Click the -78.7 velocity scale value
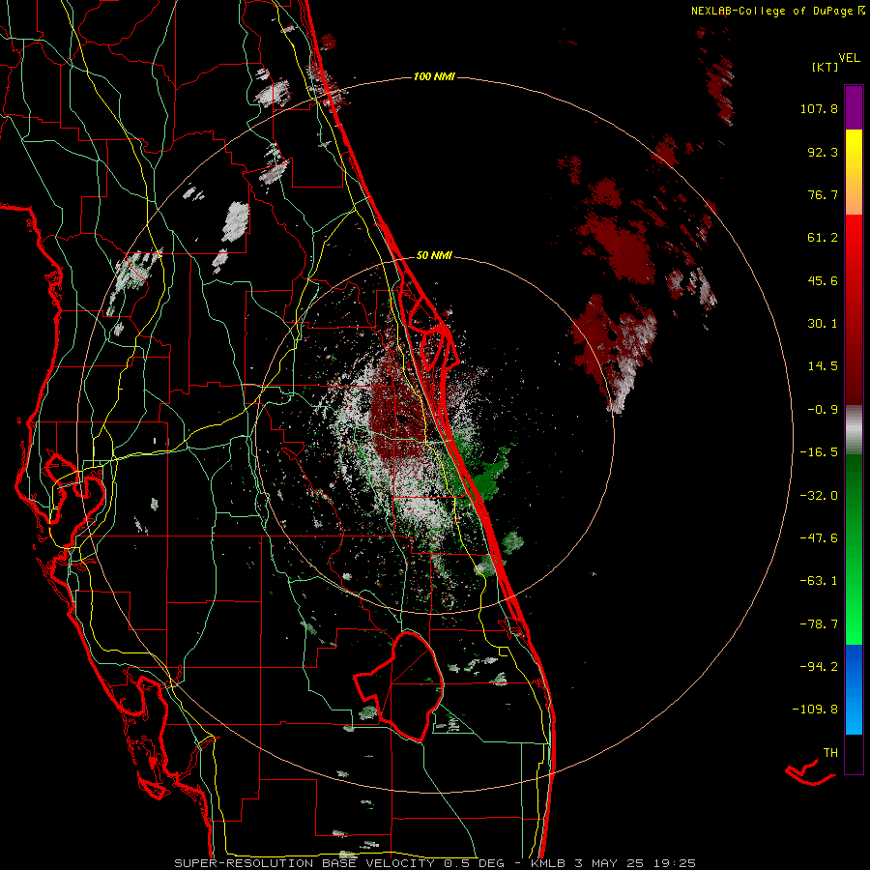This screenshot has width=870, height=870. pos(819,624)
